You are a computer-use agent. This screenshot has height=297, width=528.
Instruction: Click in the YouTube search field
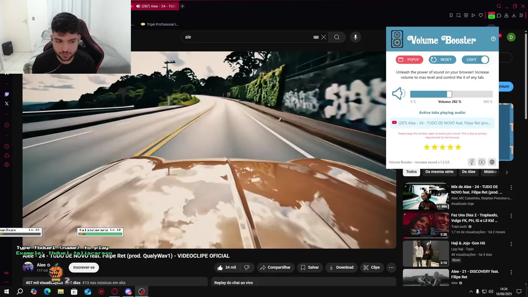click(247, 37)
